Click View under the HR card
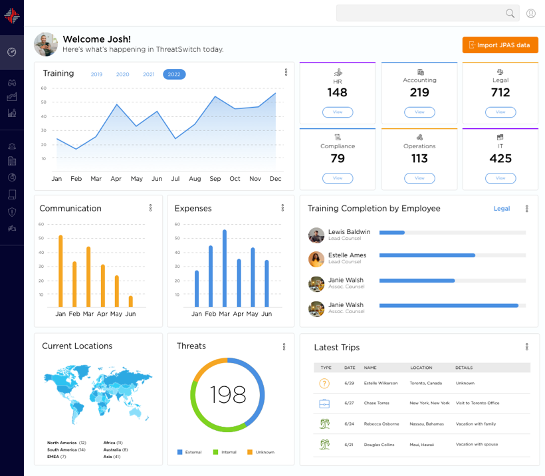The height and width of the screenshot is (476, 545). click(x=338, y=112)
